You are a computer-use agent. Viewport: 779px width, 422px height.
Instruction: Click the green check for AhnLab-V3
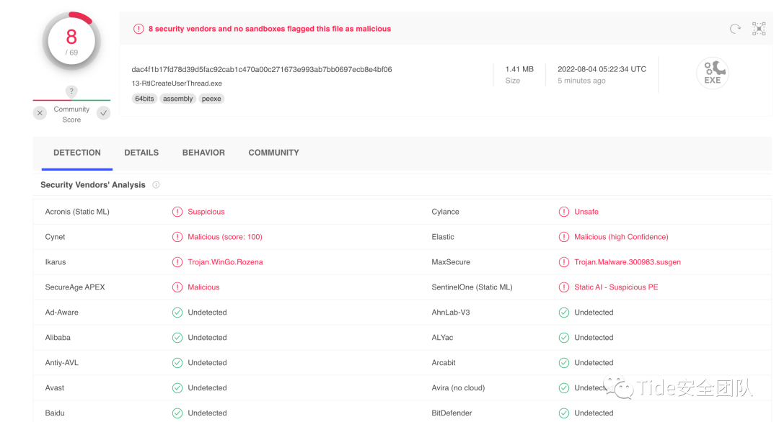564,313
